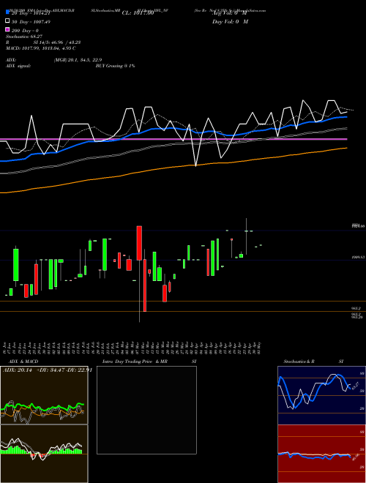
Task: Select the '200 Day = 0' label
Action: point(26,31)
